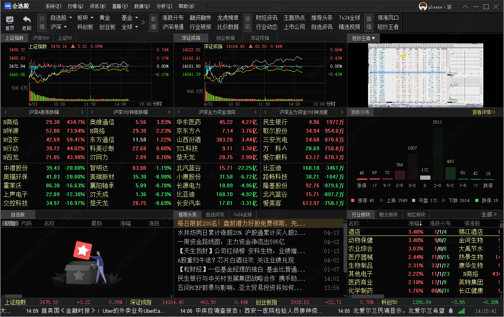This screenshot has height=317, width=504.
Task: Open the 资讯(N) menu
Action: [97, 7]
